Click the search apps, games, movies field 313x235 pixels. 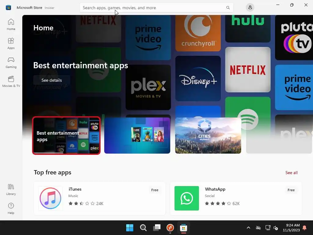[156, 8]
